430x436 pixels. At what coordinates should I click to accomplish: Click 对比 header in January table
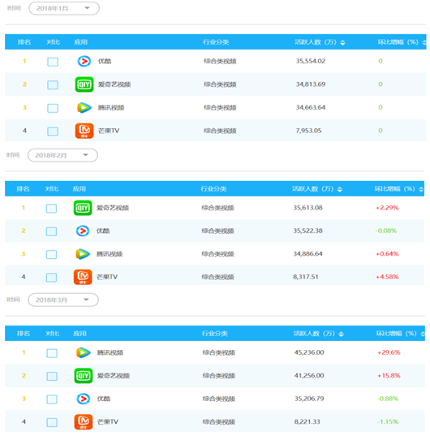[53, 42]
